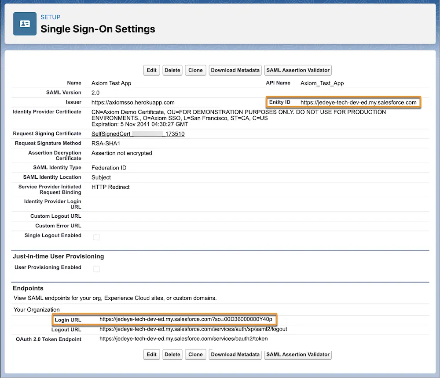Toggle the User Provisioning Enabled checkbox
The image size is (440, 378).
[96, 269]
